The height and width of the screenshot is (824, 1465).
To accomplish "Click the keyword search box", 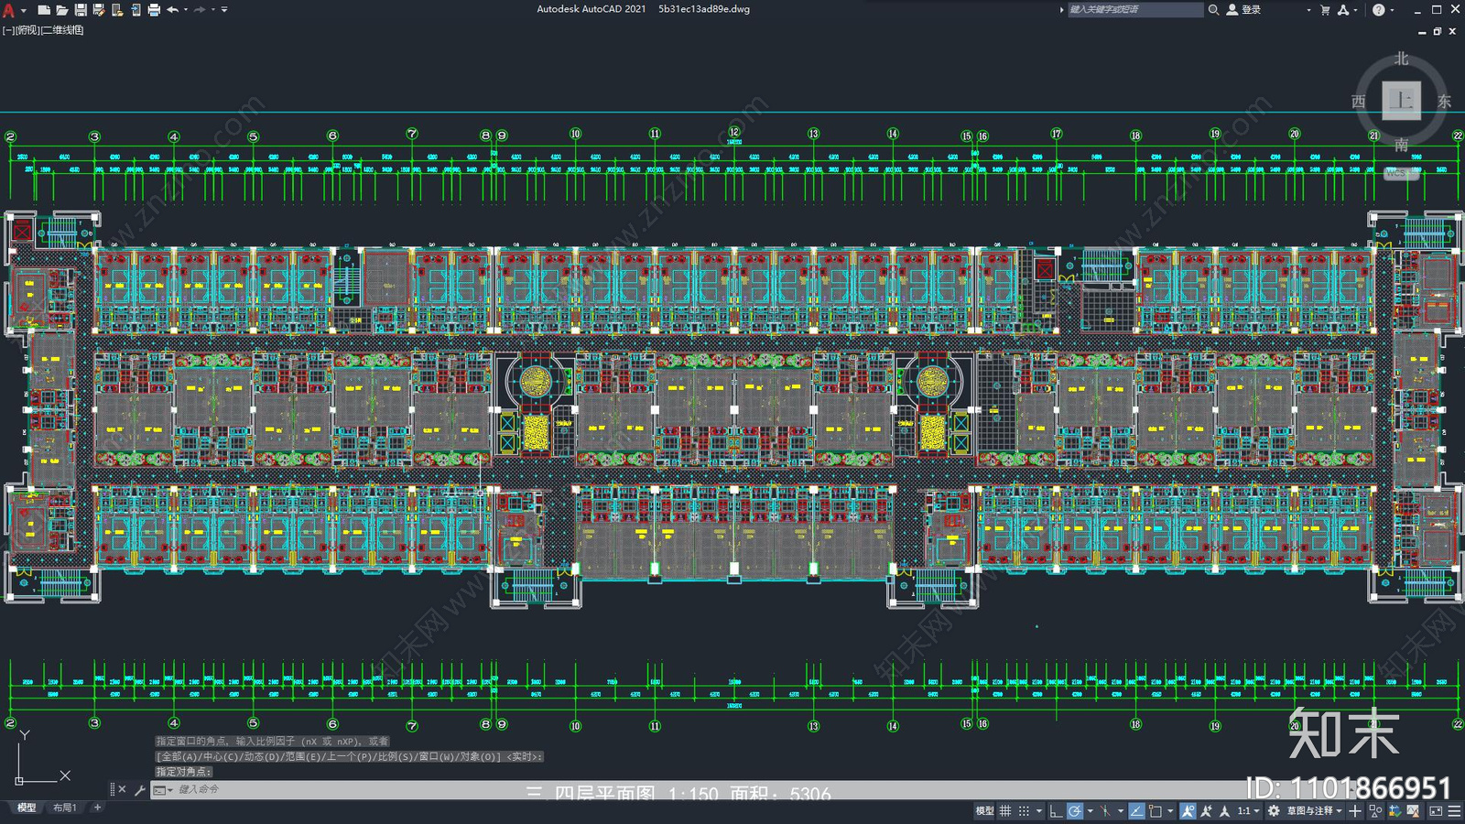I will click(1135, 10).
